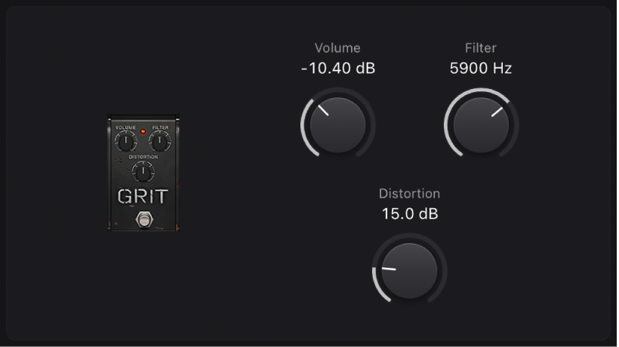Viewport: 619px width, 347px height.
Task: Click the large Distortion knob
Action: [x=409, y=271]
